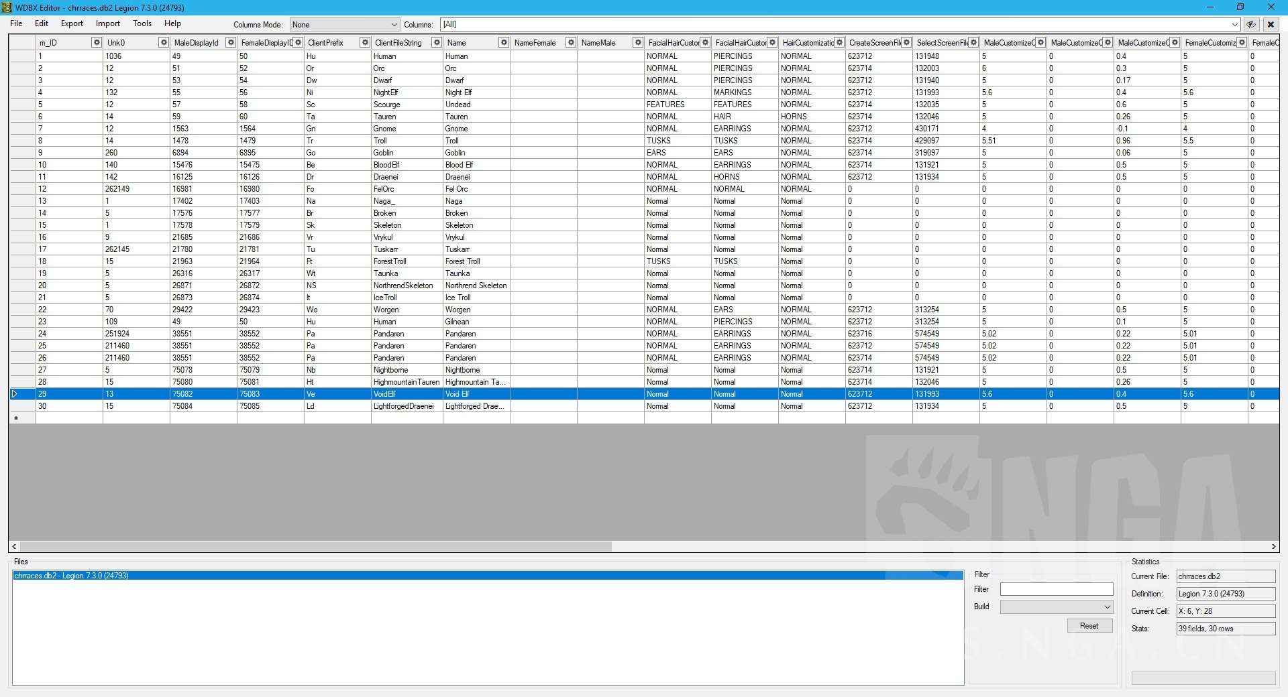Screen dimensions: 1288x697
Task: Click the gear icon on m_ID column
Action: [96, 42]
